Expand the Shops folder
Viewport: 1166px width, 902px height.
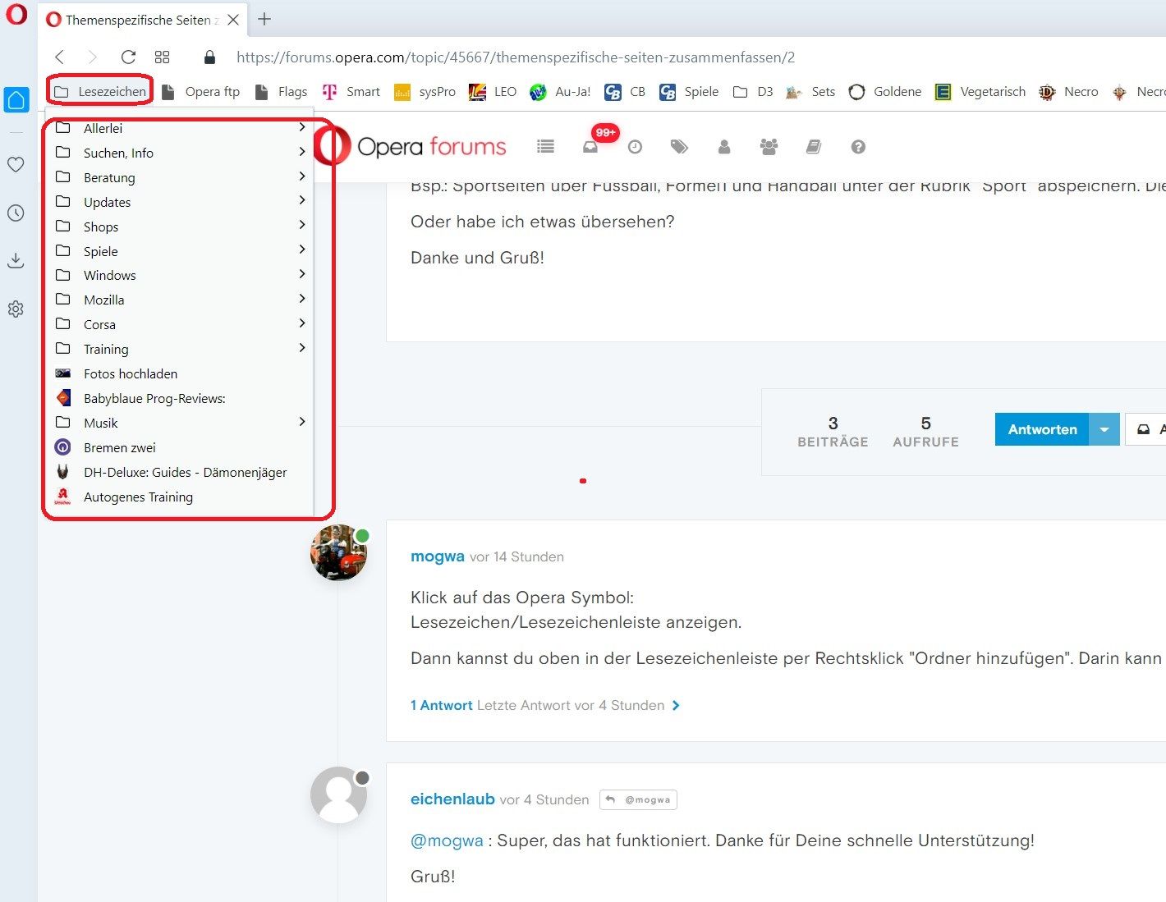point(181,227)
